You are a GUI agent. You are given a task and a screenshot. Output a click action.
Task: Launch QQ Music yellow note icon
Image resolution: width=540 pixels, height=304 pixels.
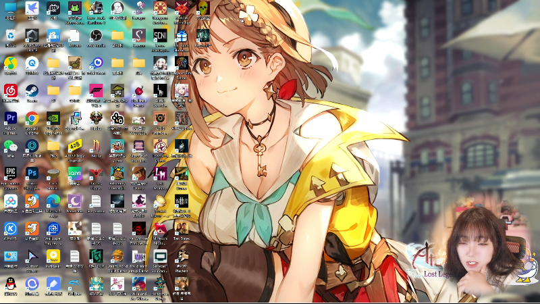(x=10, y=64)
